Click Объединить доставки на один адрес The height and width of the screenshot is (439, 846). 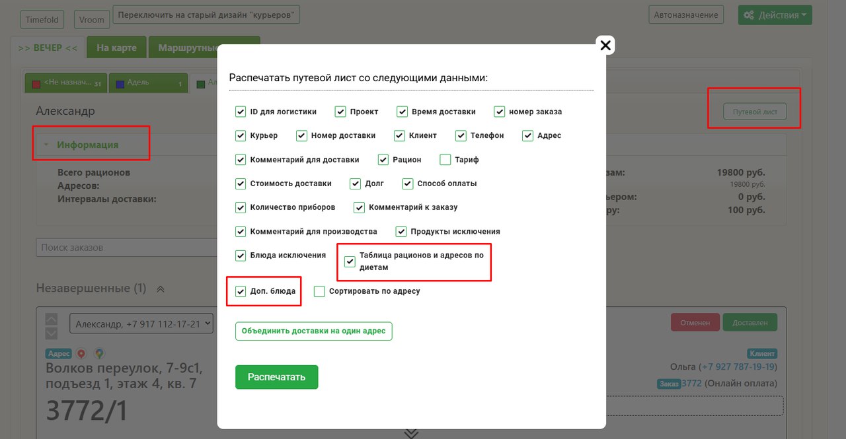point(313,331)
